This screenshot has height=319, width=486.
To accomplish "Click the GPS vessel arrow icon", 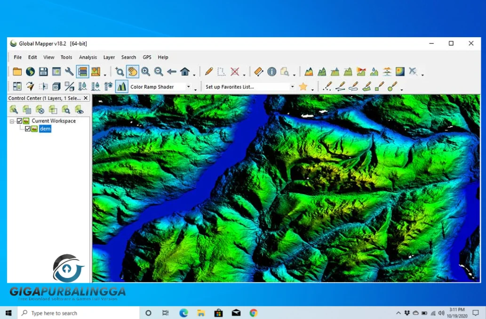I will point(31,86).
